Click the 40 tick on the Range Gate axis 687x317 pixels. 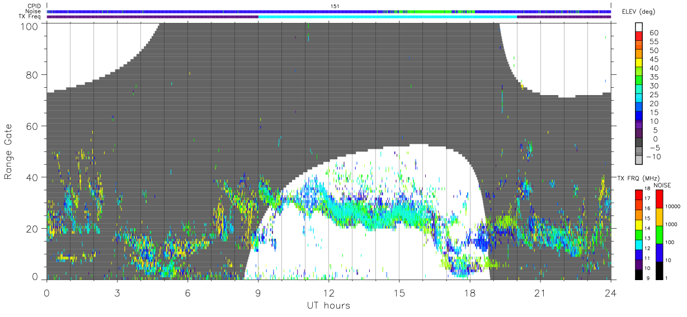[x=32, y=177]
